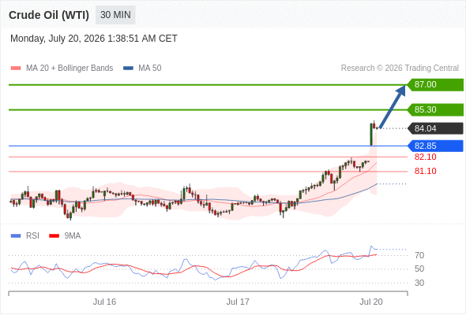
Task: Click the pink MA 20 Bollinger legend swatch
Action: pyautogui.click(x=16, y=69)
